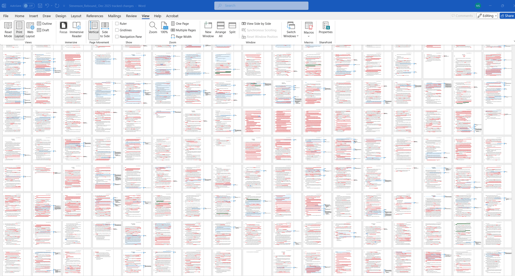
Task: Enter Focus mode
Action: (x=63, y=28)
